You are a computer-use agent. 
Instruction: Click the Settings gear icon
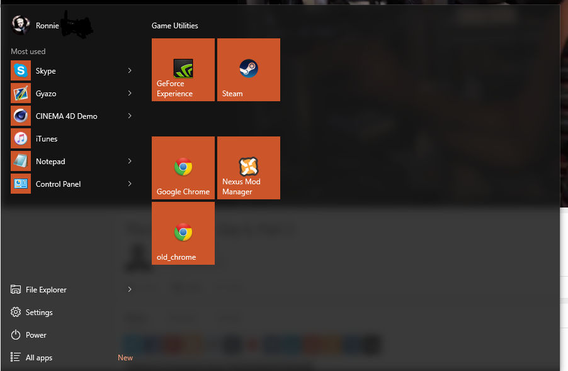[x=16, y=312]
